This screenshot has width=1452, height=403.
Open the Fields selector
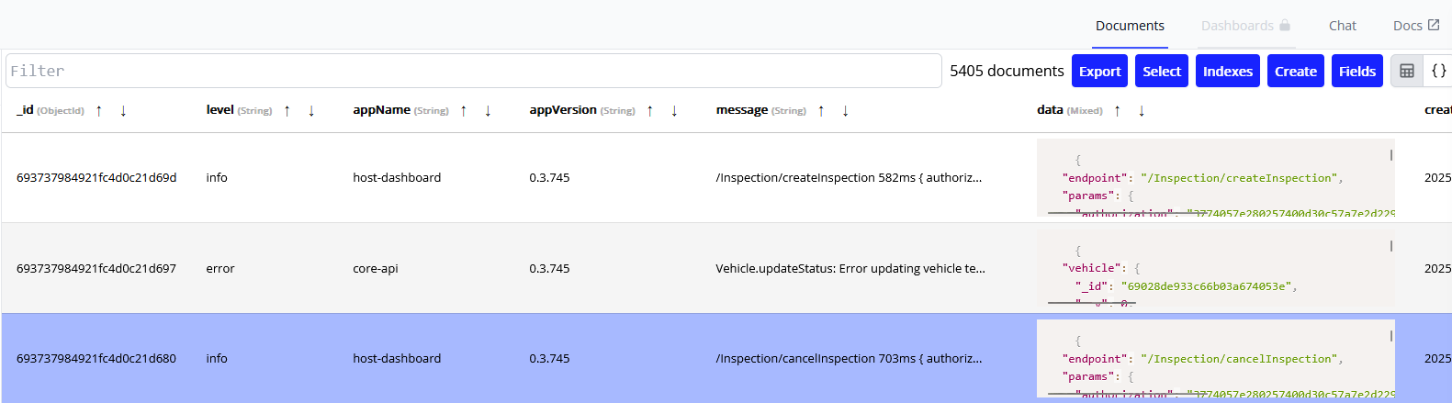pos(1356,71)
